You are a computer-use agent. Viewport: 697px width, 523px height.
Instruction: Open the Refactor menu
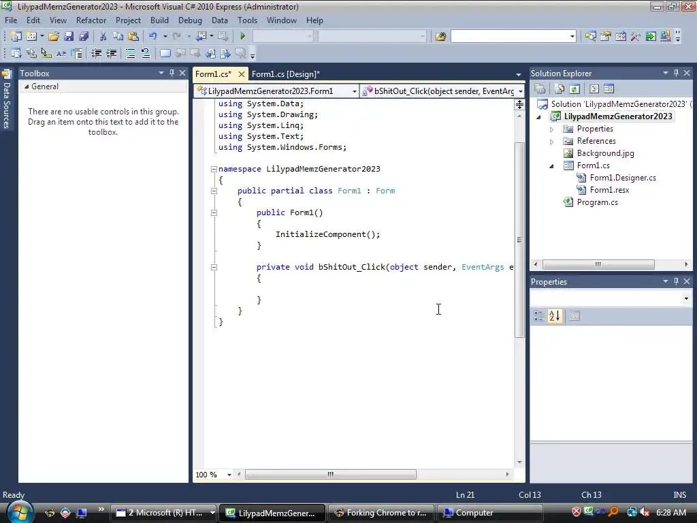tap(91, 20)
